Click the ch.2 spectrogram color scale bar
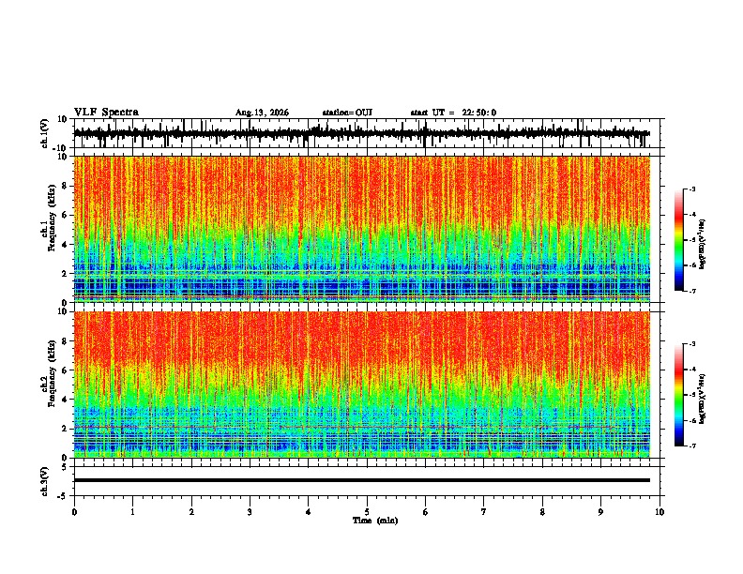743x574 pixels. click(x=678, y=395)
